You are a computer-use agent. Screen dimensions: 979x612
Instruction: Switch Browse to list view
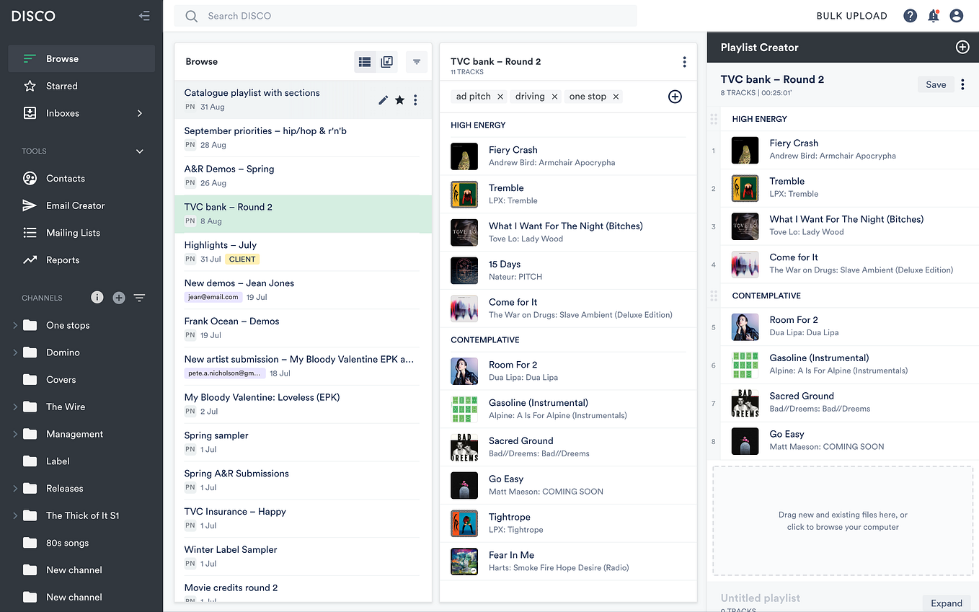point(366,62)
